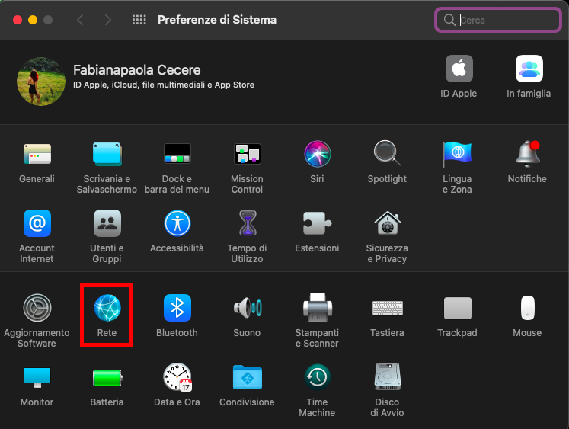Show all preferences via grid button

coord(139,20)
